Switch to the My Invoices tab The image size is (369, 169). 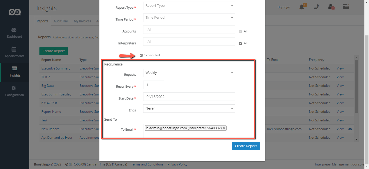coord(82,21)
